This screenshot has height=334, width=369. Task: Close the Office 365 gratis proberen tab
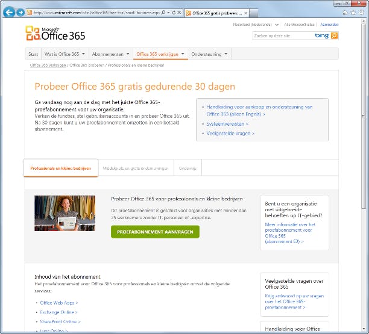pyautogui.click(x=245, y=13)
